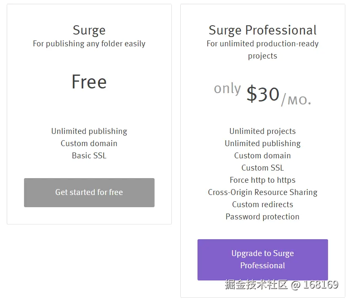Click the Custom redirects feature
The image size is (347, 299).
262,205
